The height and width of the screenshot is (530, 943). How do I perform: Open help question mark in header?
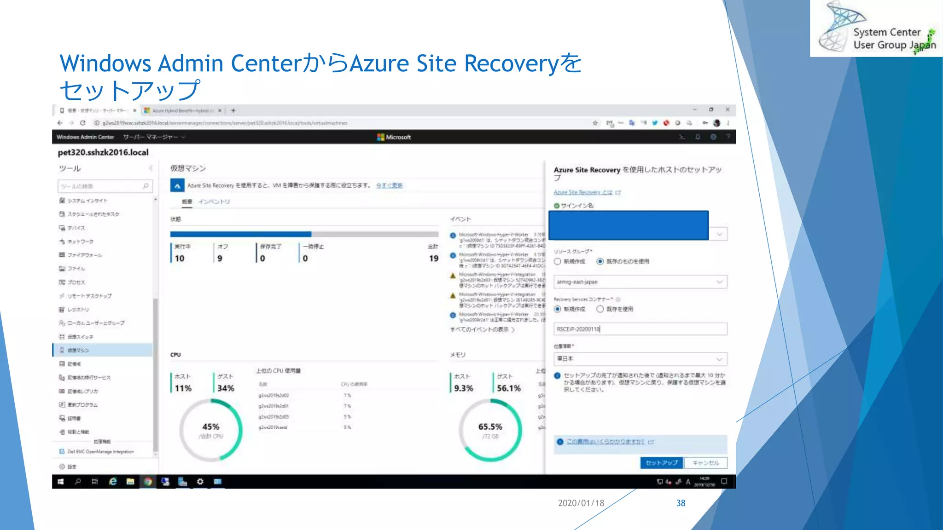point(728,137)
